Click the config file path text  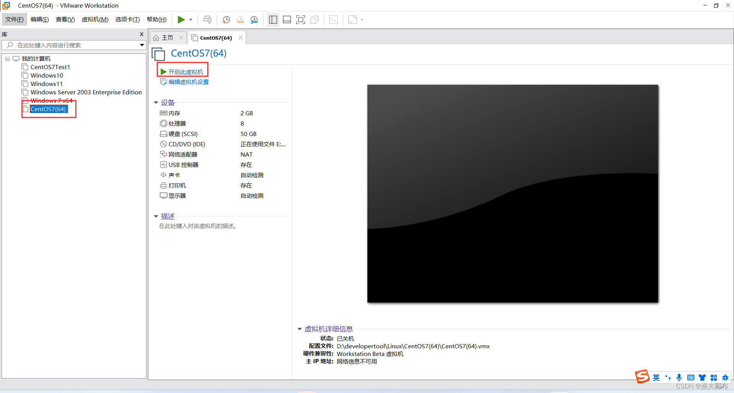pos(413,346)
